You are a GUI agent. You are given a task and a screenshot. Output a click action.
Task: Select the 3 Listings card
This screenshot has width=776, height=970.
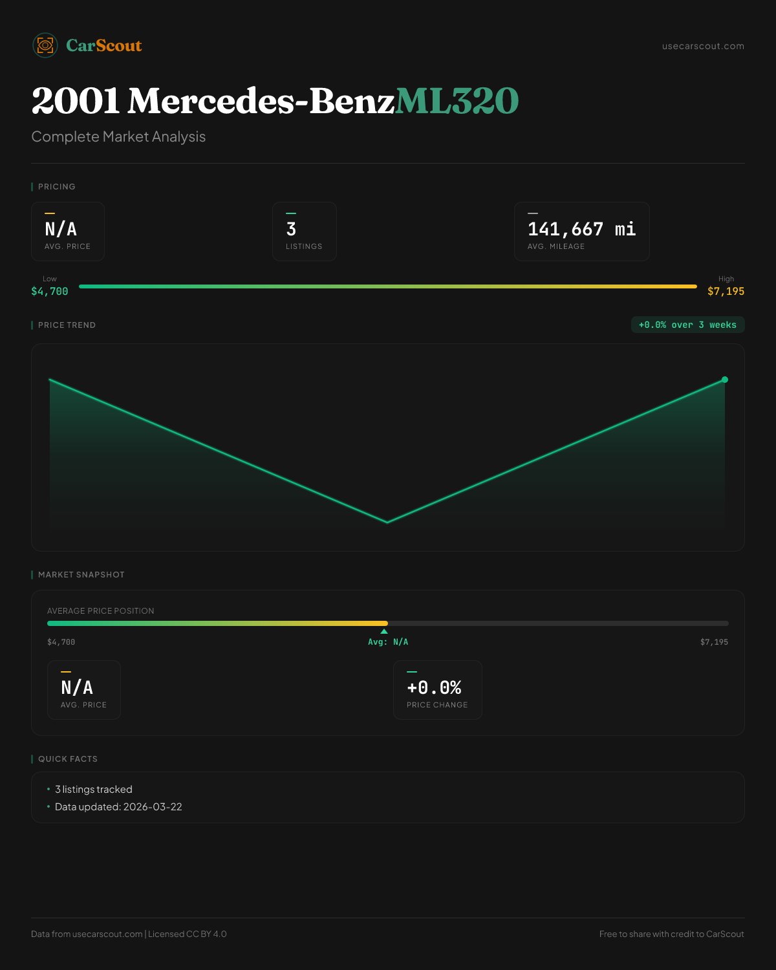(x=304, y=232)
